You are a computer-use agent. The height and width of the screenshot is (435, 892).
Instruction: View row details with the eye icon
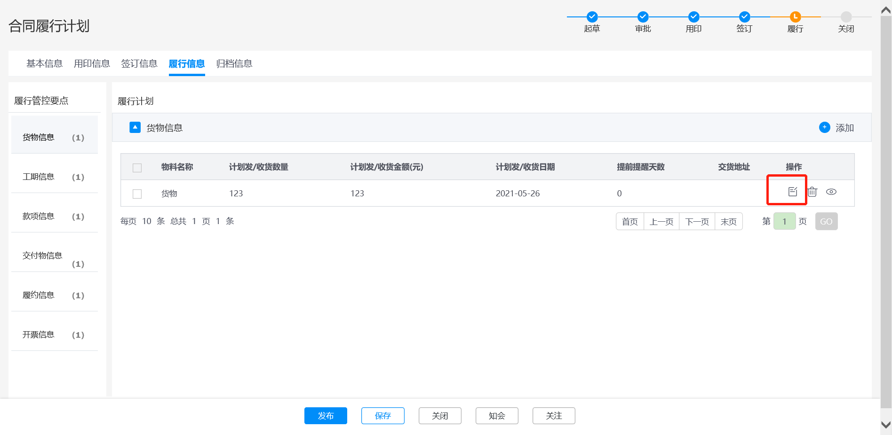[x=831, y=192]
